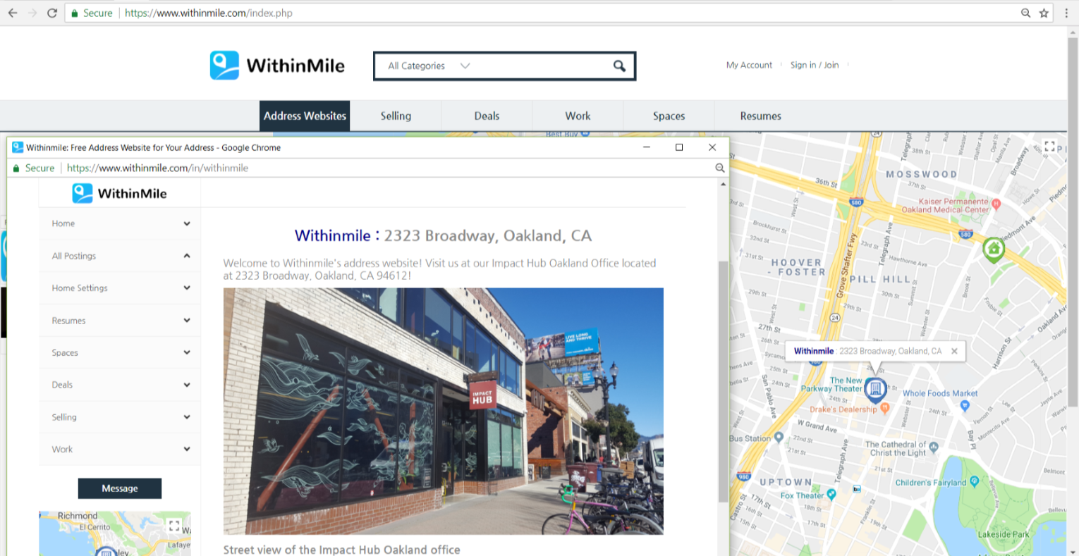Click the browser forward arrow

(x=32, y=13)
